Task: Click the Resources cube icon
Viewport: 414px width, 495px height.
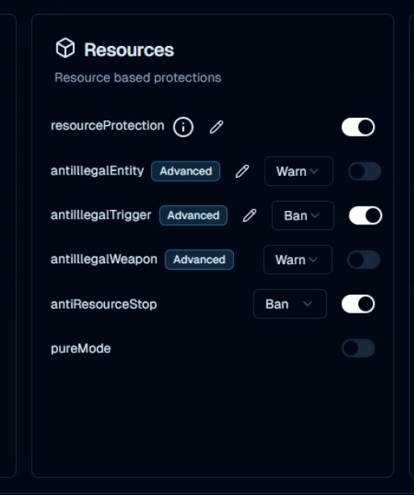Action: click(x=65, y=48)
